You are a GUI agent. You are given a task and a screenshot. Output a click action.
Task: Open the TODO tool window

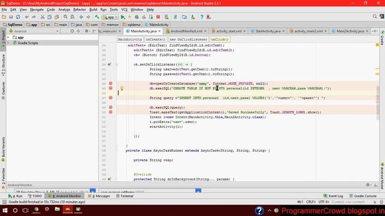tap(35, 196)
